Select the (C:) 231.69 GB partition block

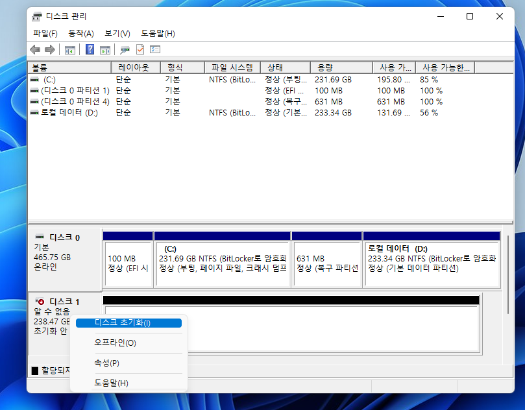(223, 259)
